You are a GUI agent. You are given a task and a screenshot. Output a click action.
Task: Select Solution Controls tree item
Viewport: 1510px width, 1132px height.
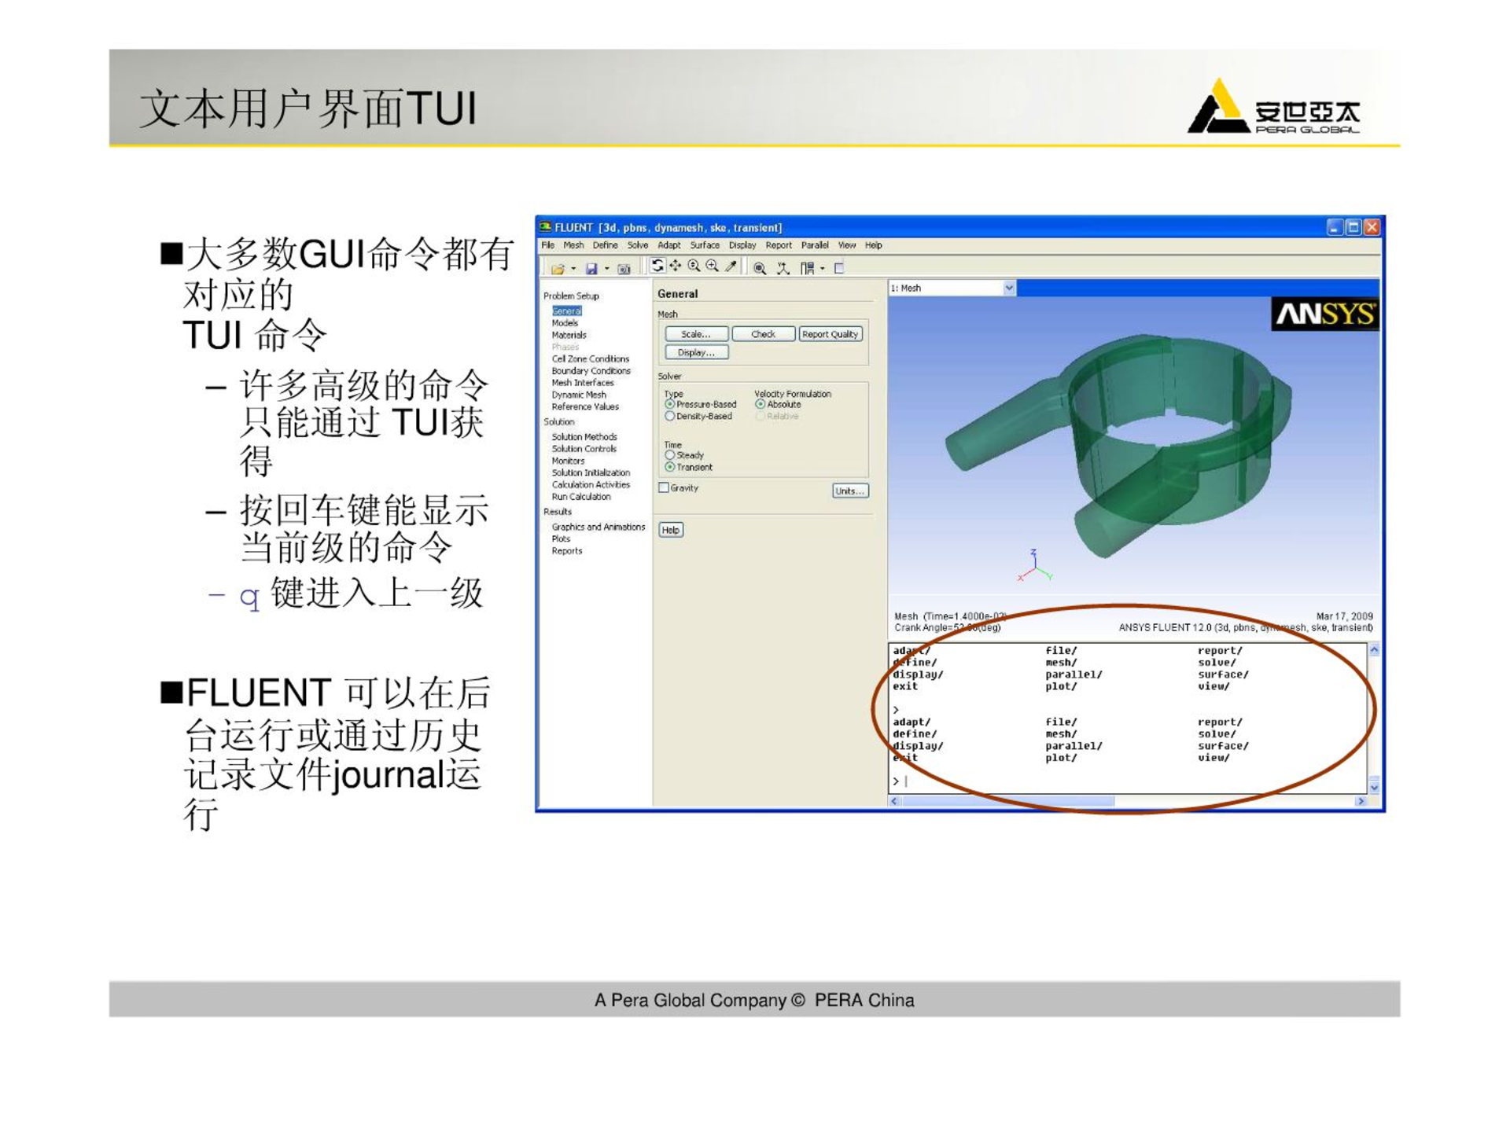click(584, 449)
